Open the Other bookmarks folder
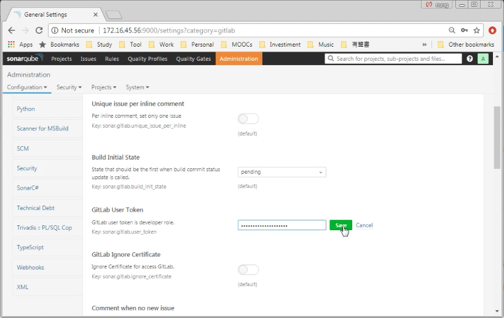The height and width of the screenshot is (318, 504). [466, 44]
